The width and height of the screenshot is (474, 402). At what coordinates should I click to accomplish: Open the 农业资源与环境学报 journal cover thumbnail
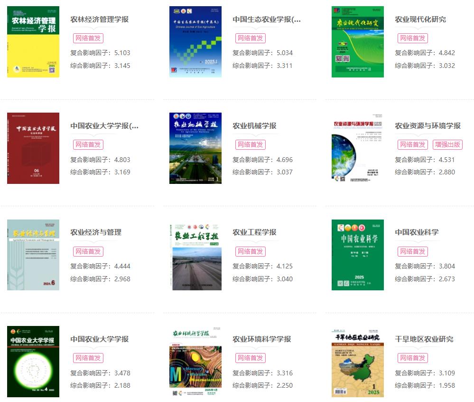tap(358, 148)
